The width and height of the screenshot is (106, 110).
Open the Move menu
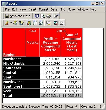[x=71, y=9]
